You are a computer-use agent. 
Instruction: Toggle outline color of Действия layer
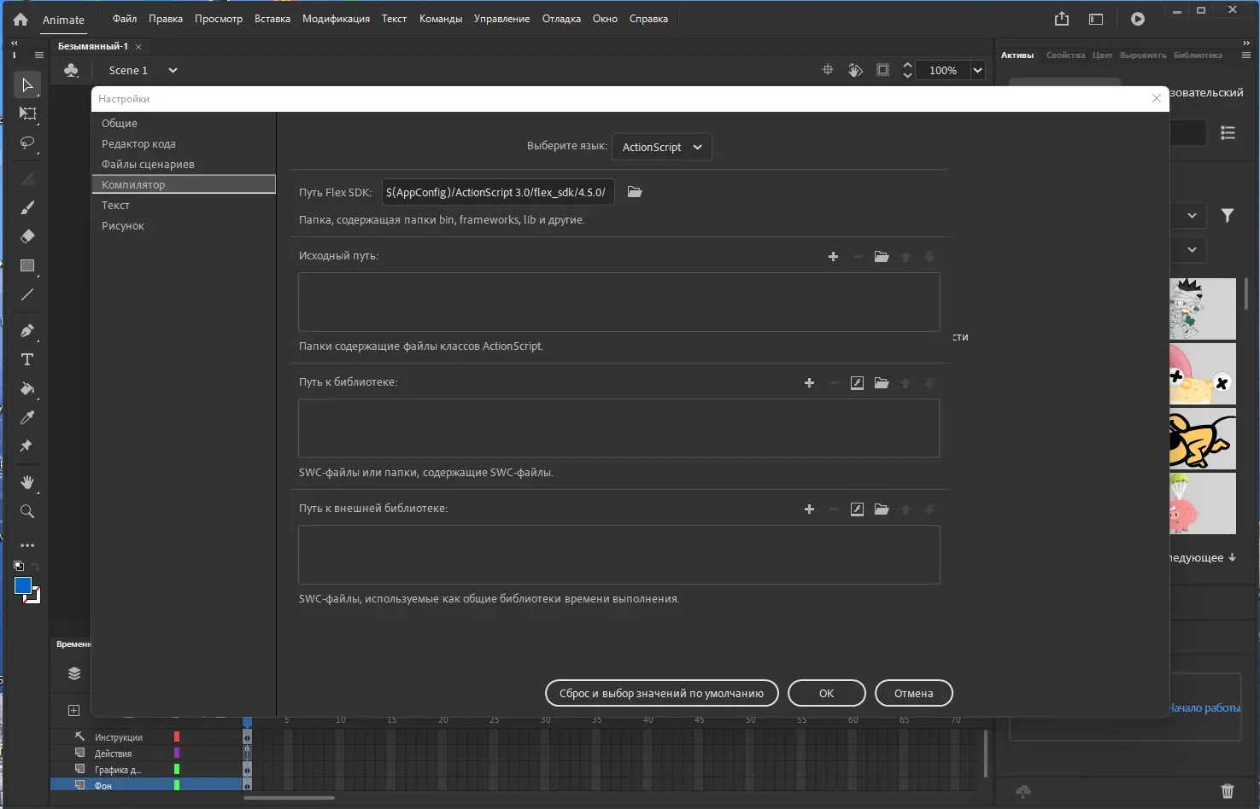point(177,753)
